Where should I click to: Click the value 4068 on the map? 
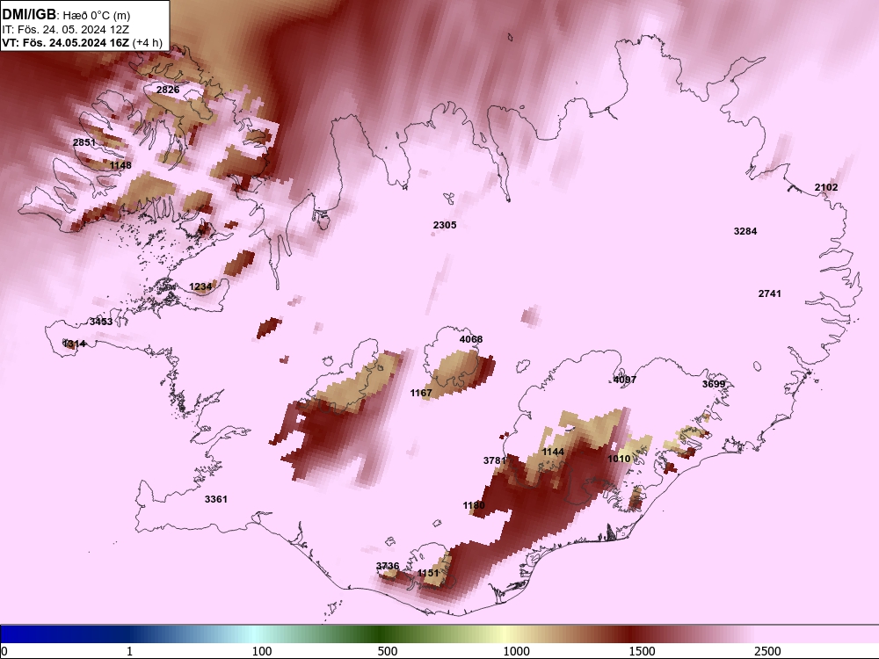pos(471,339)
